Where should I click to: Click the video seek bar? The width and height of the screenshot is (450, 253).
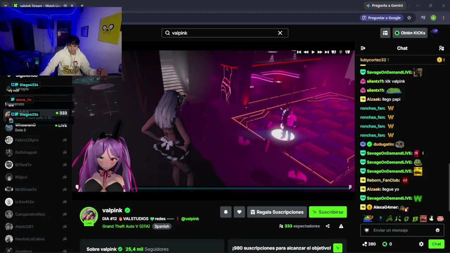[213, 188]
